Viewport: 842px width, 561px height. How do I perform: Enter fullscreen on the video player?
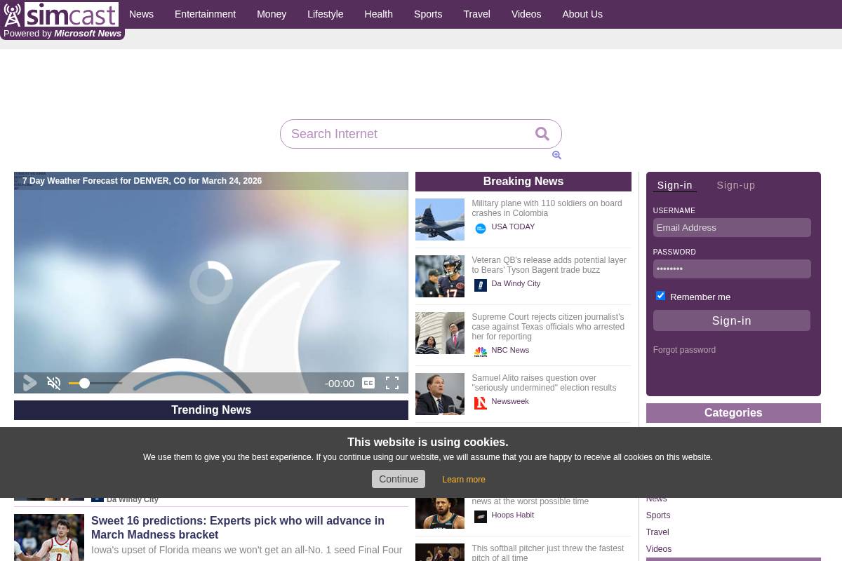[392, 383]
